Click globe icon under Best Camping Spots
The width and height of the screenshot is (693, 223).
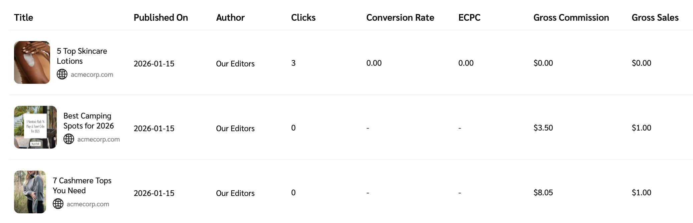[69, 139]
